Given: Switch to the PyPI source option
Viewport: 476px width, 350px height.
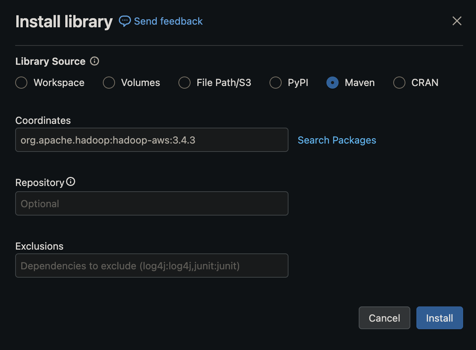Looking at the screenshot, I should [275, 82].
